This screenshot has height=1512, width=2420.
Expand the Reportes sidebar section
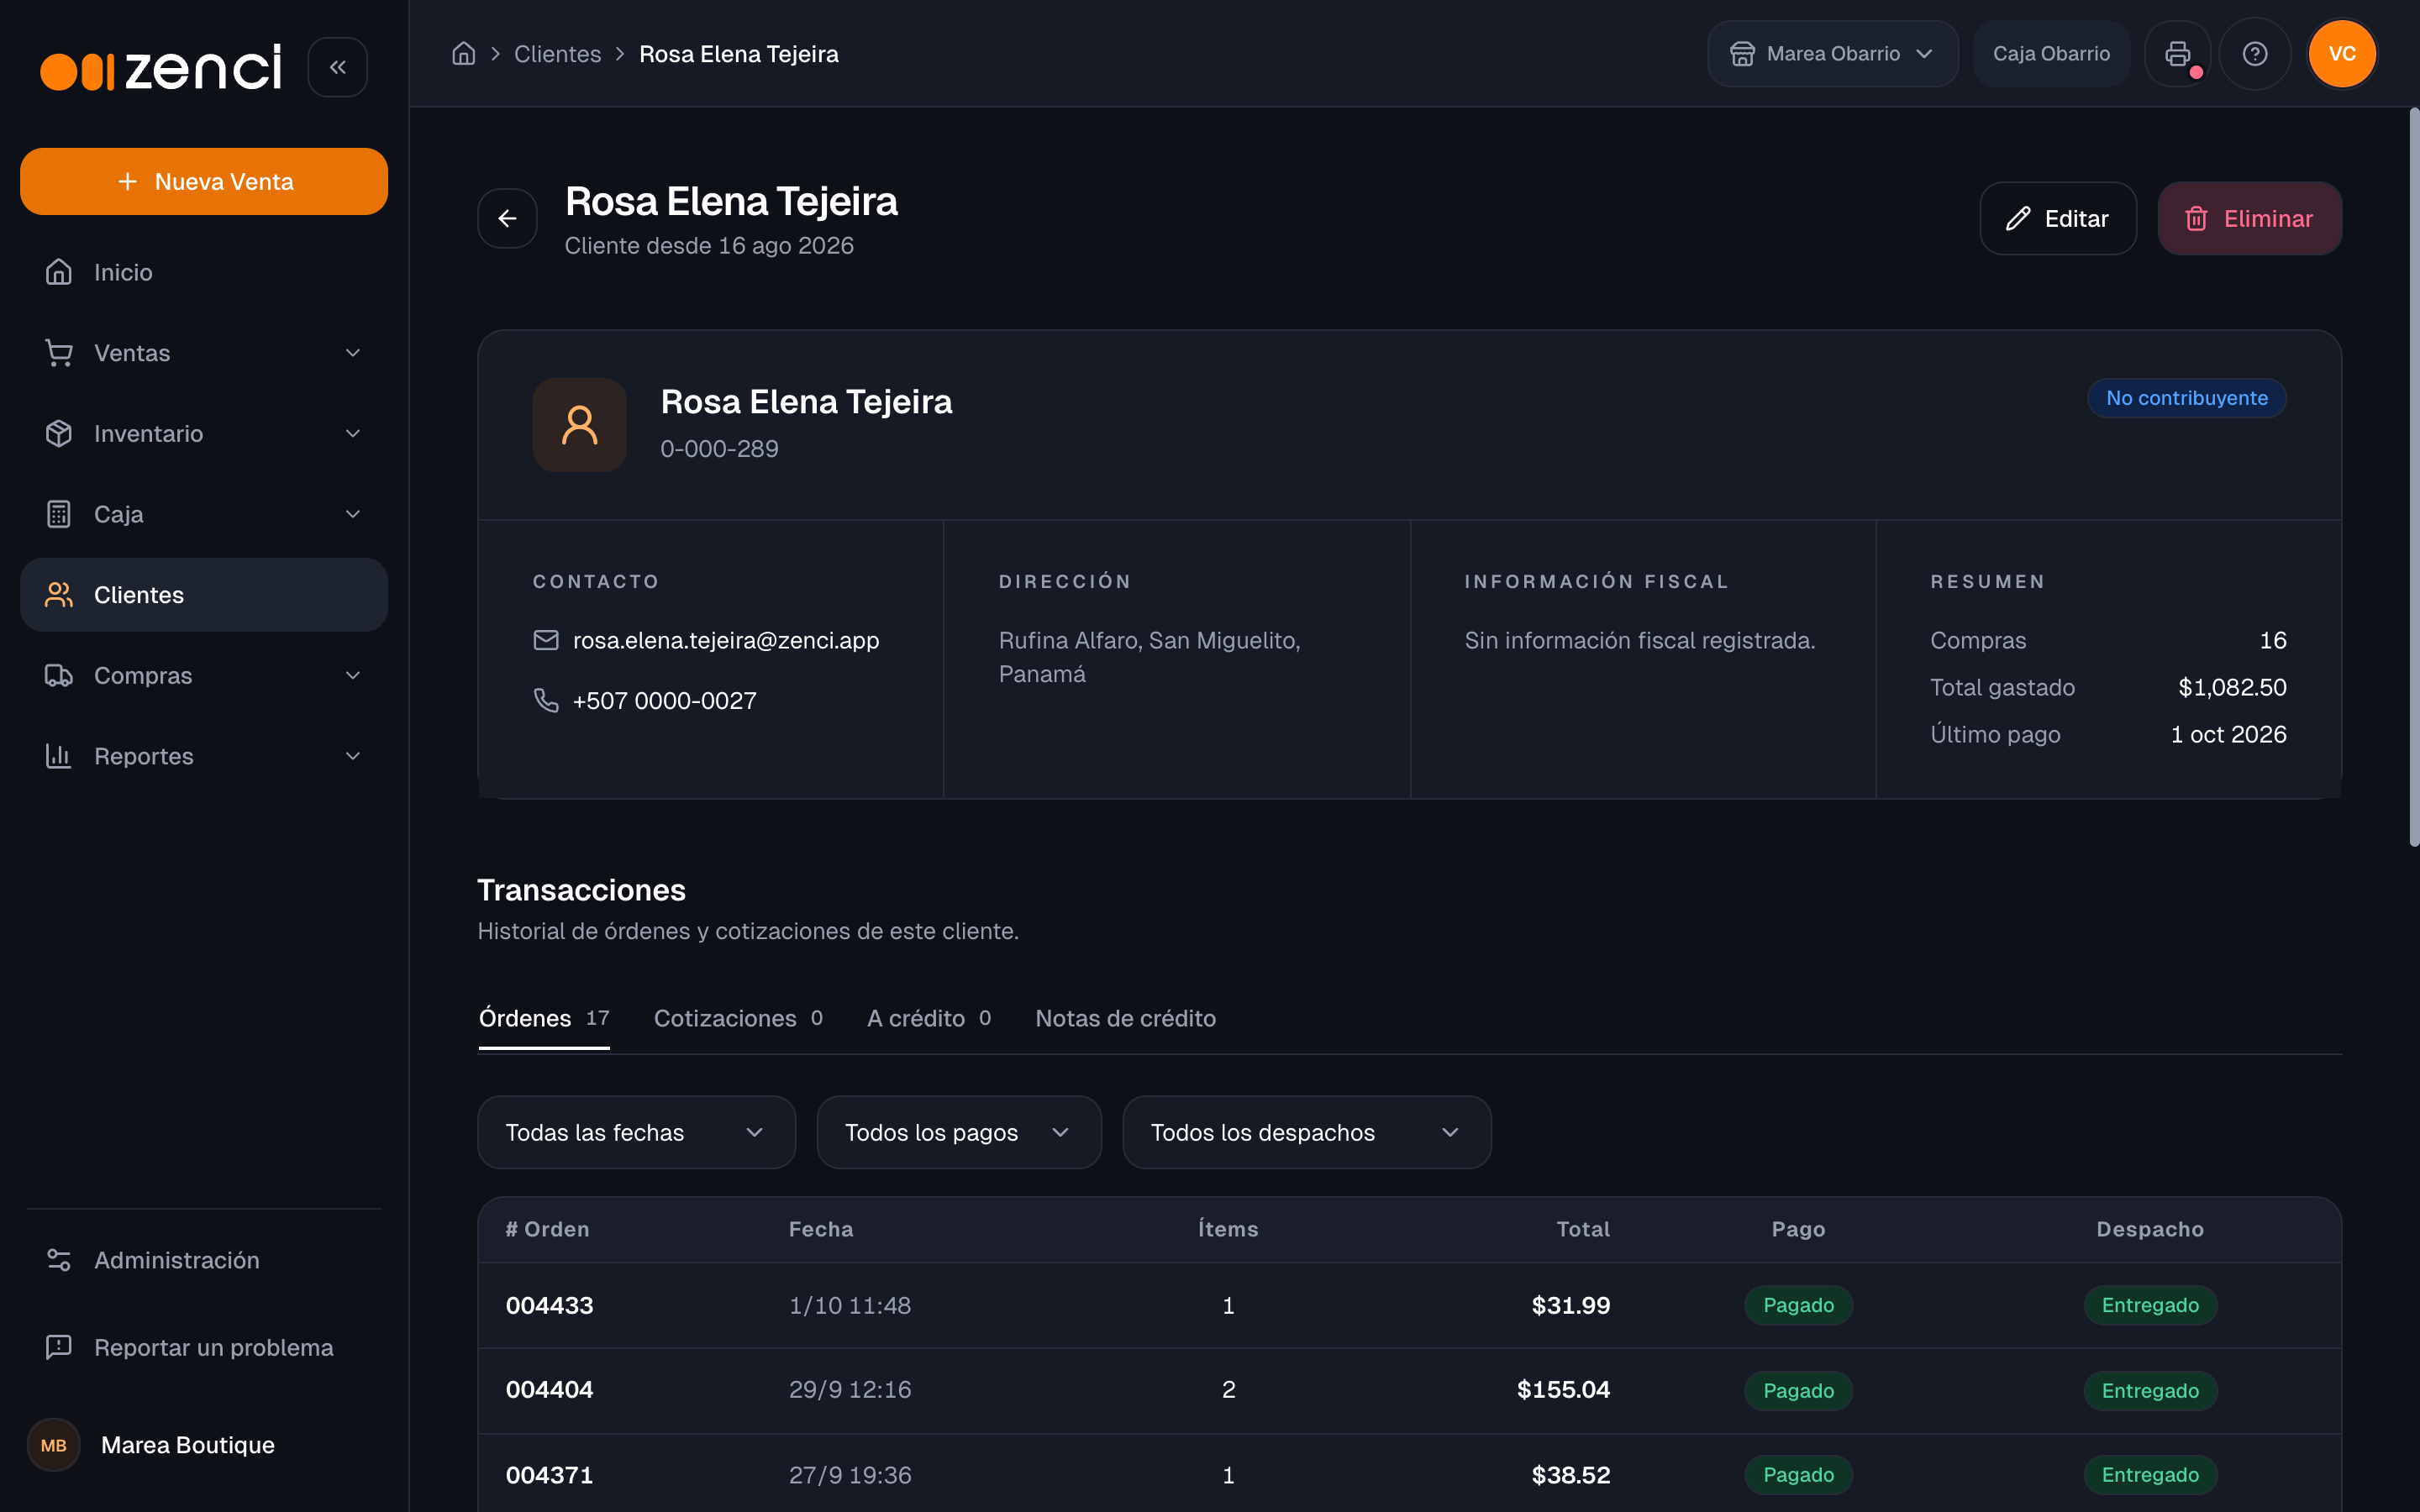click(x=204, y=756)
